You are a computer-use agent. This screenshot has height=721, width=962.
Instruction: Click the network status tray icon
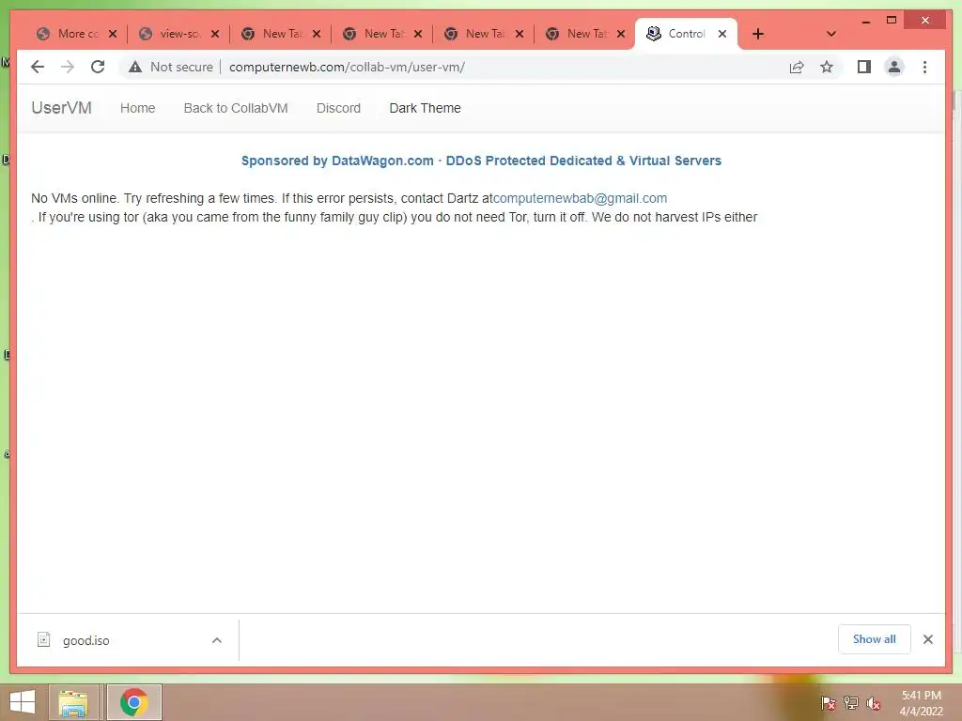point(850,702)
